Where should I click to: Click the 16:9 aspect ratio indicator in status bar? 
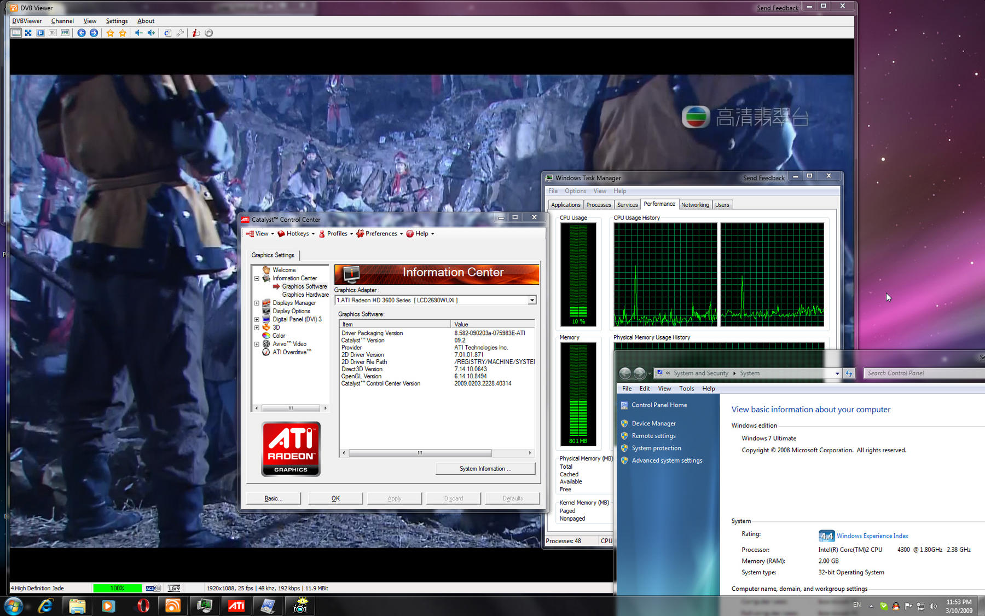(173, 588)
